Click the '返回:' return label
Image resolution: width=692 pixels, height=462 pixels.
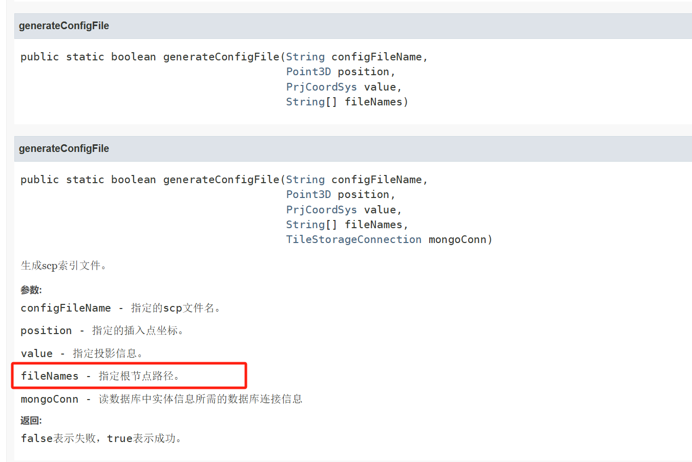pyautogui.click(x=31, y=421)
